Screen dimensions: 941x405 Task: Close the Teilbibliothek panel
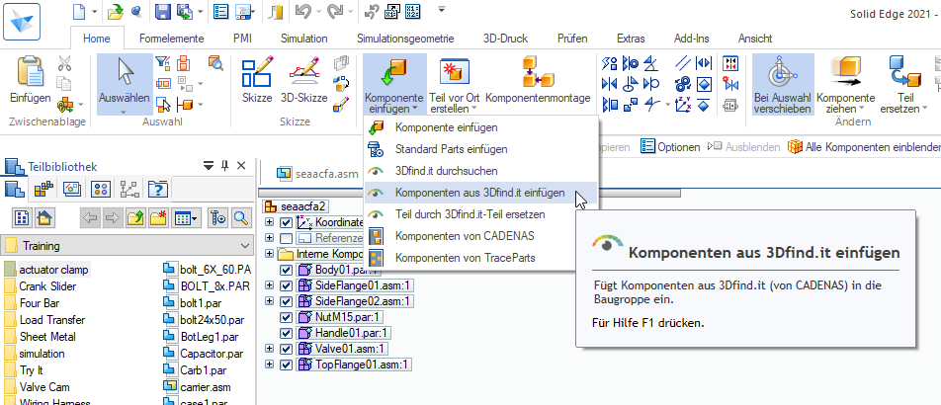(x=242, y=166)
